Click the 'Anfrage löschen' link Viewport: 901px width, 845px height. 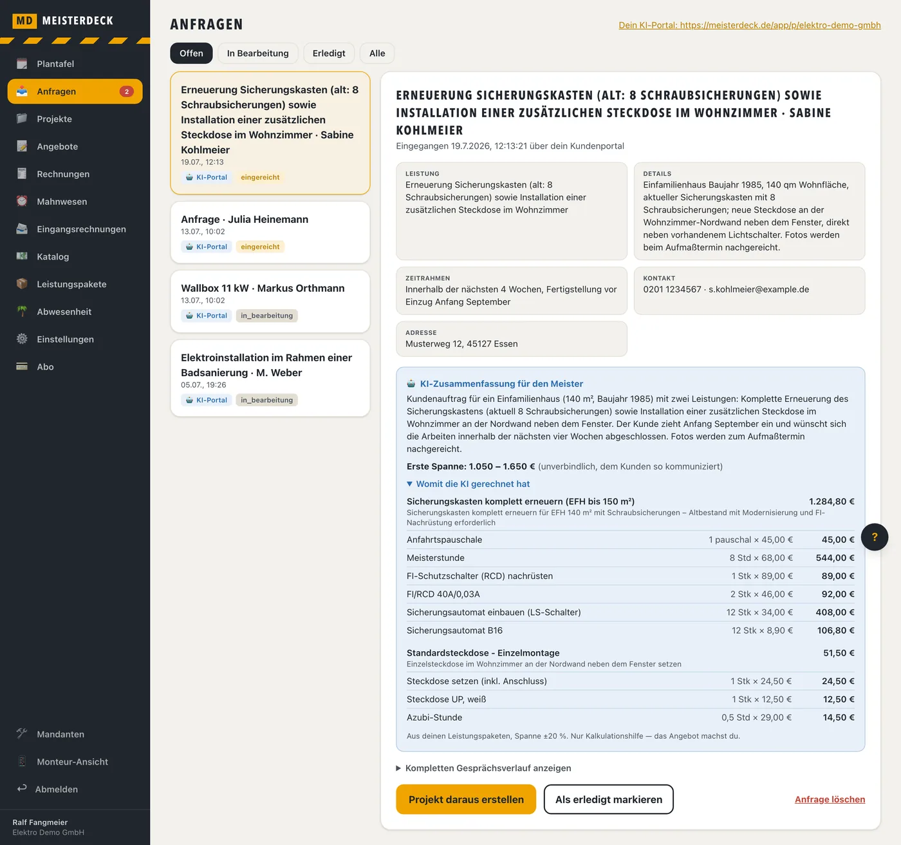click(x=830, y=799)
